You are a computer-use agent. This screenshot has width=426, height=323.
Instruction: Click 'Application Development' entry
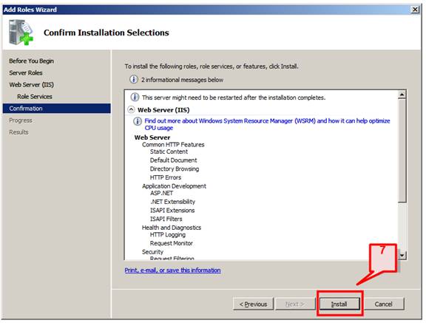point(174,186)
